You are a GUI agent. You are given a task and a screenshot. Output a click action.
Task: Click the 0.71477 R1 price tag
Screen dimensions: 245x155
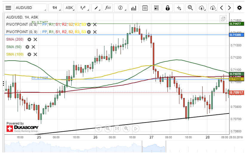[x=236, y=24]
